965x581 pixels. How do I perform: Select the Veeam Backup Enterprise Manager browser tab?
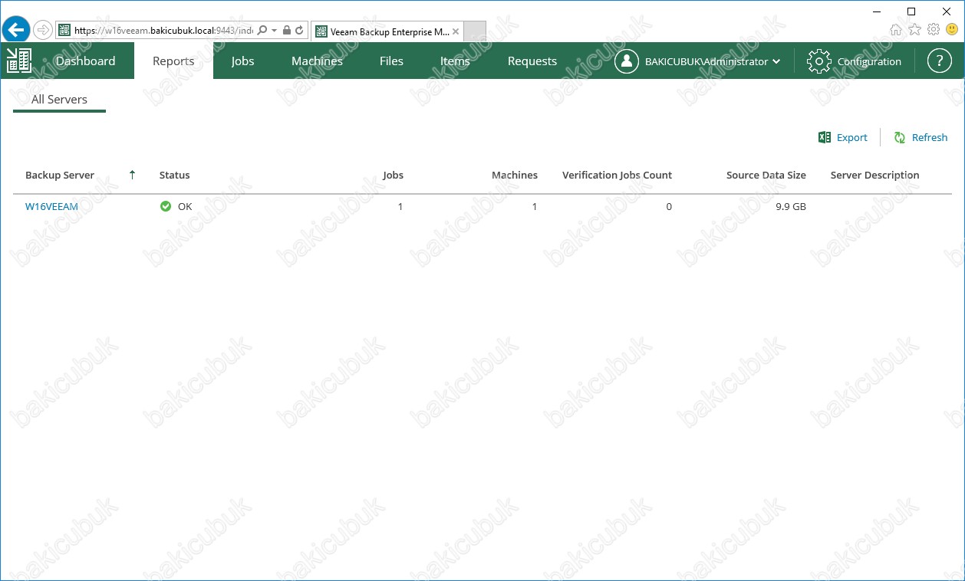click(388, 31)
